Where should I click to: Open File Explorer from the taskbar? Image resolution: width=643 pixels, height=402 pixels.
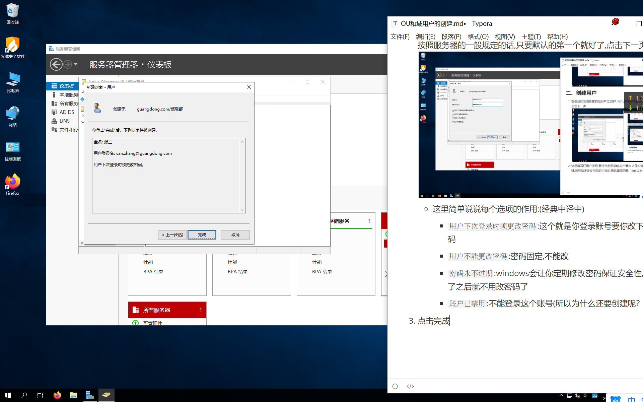click(x=74, y=395)
